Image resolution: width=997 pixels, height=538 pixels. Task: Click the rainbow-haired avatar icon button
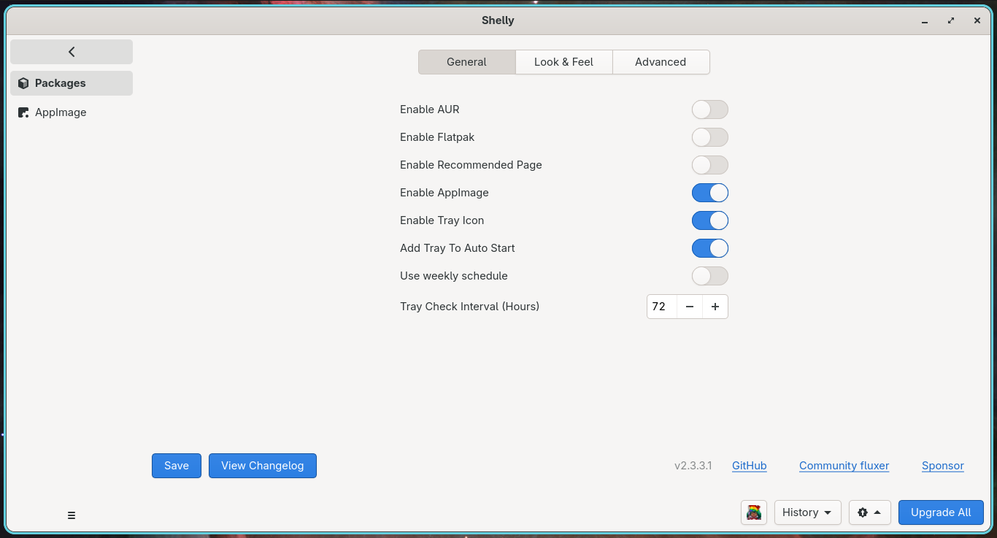coord(754,512)
